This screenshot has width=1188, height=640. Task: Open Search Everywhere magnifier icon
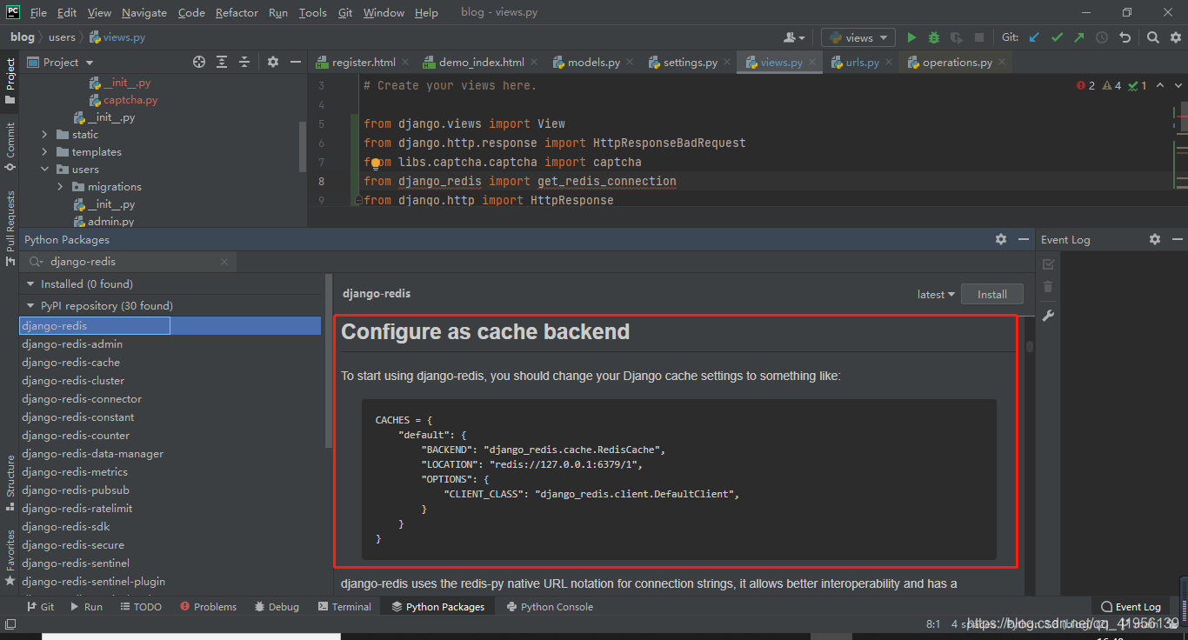coord(1152,37)
